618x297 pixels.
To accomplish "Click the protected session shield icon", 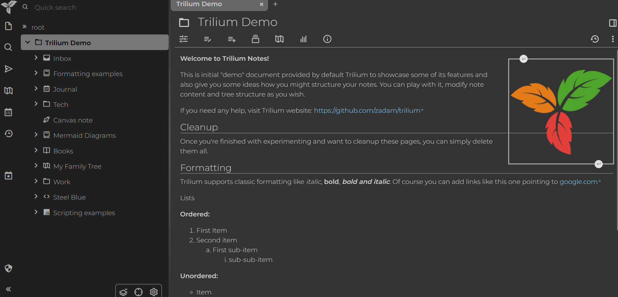I will click(8, 268).
